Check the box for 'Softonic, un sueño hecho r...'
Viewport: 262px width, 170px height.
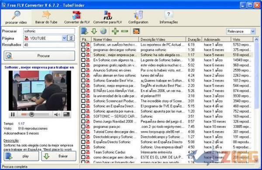(83, 45)
